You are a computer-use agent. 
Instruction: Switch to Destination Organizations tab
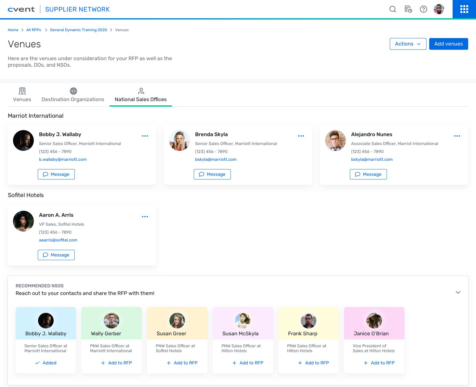coord(73,95)
